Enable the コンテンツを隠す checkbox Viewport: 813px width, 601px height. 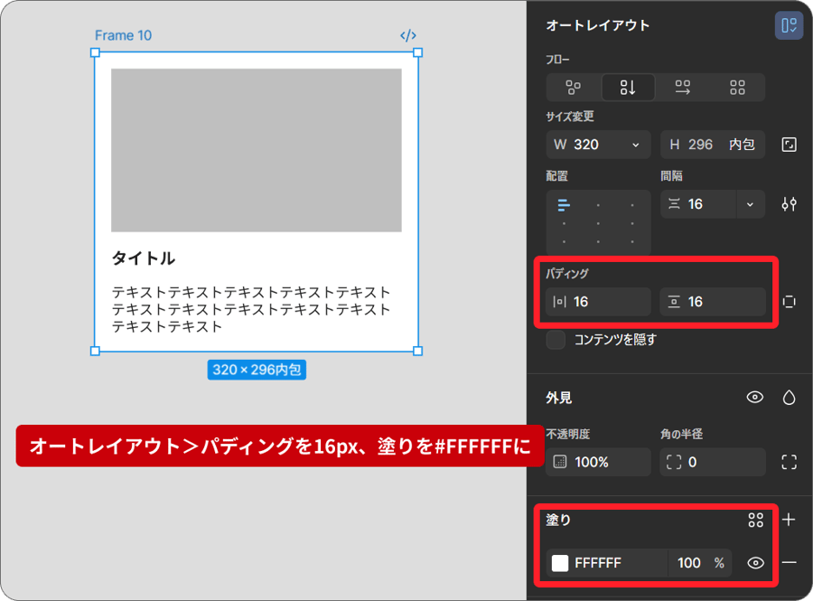pyautogui.click(x=556, y=340)
